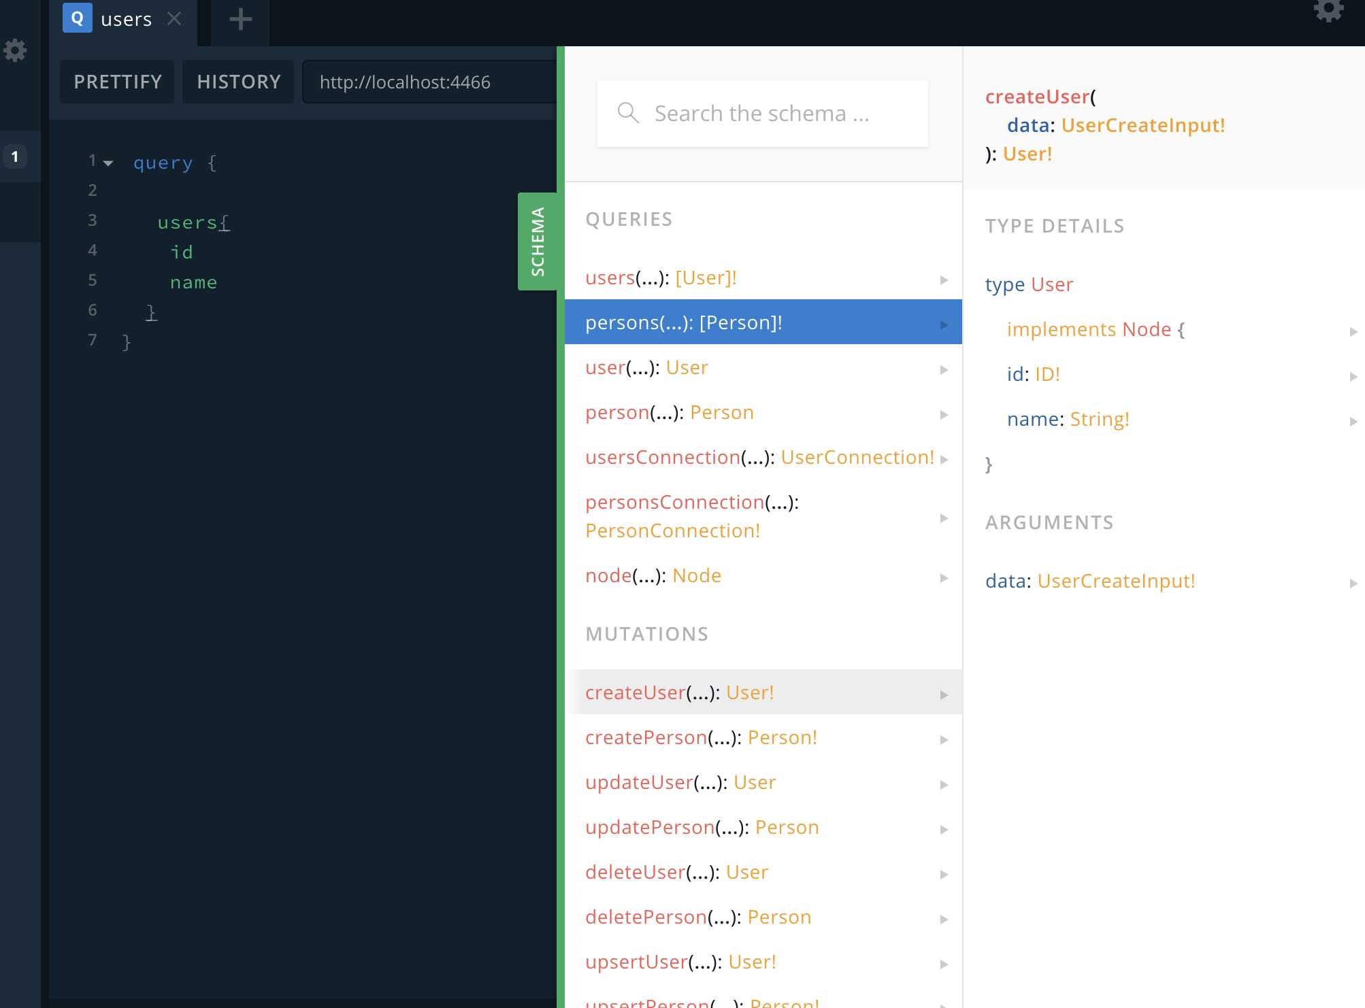Click the Q query icon on users tab
The height and width of the screenshot is (1008, 1365).
[78, 18]
